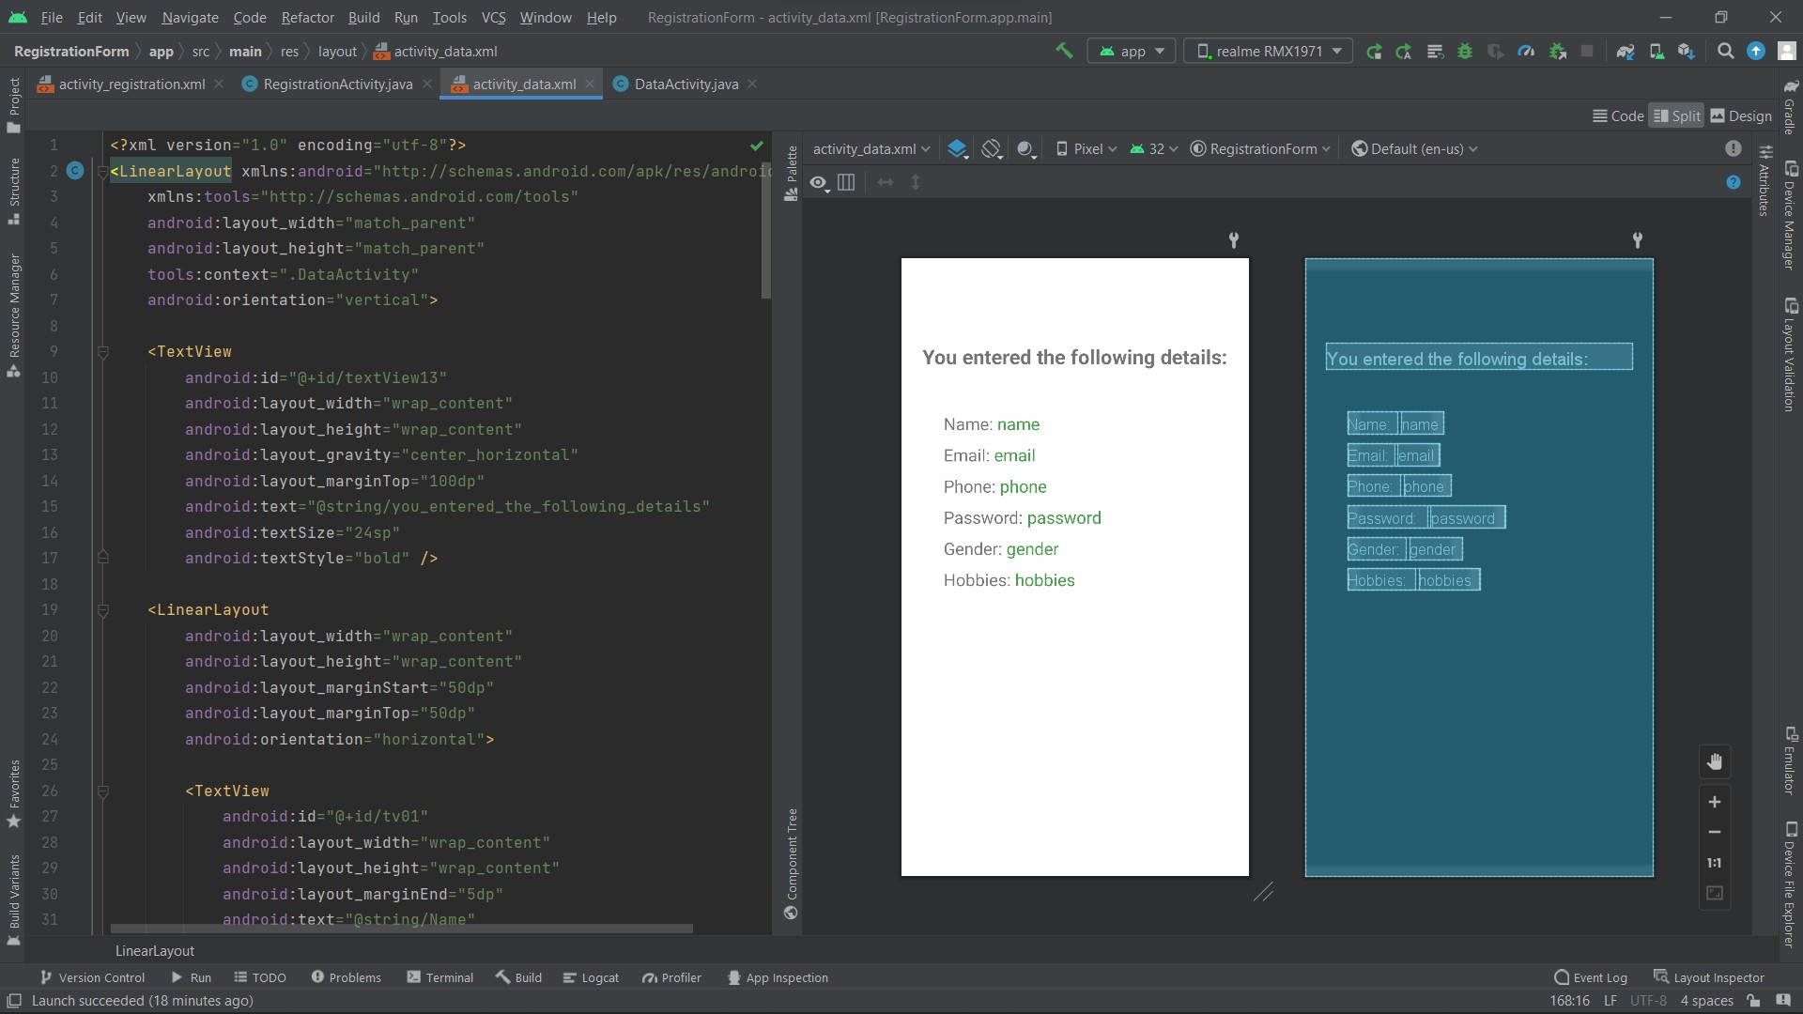Image resolution: width=1803 pixels, height=1014 pixels.
Task: Click the Make Project hammer icon
Action: point(1064,51)
